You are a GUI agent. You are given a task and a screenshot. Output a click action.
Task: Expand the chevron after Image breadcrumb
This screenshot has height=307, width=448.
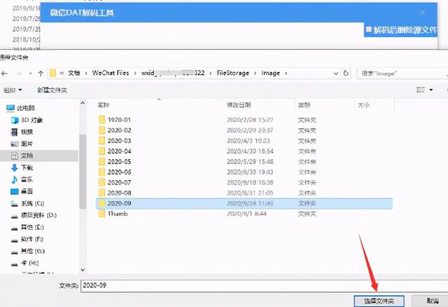point(286,73)
